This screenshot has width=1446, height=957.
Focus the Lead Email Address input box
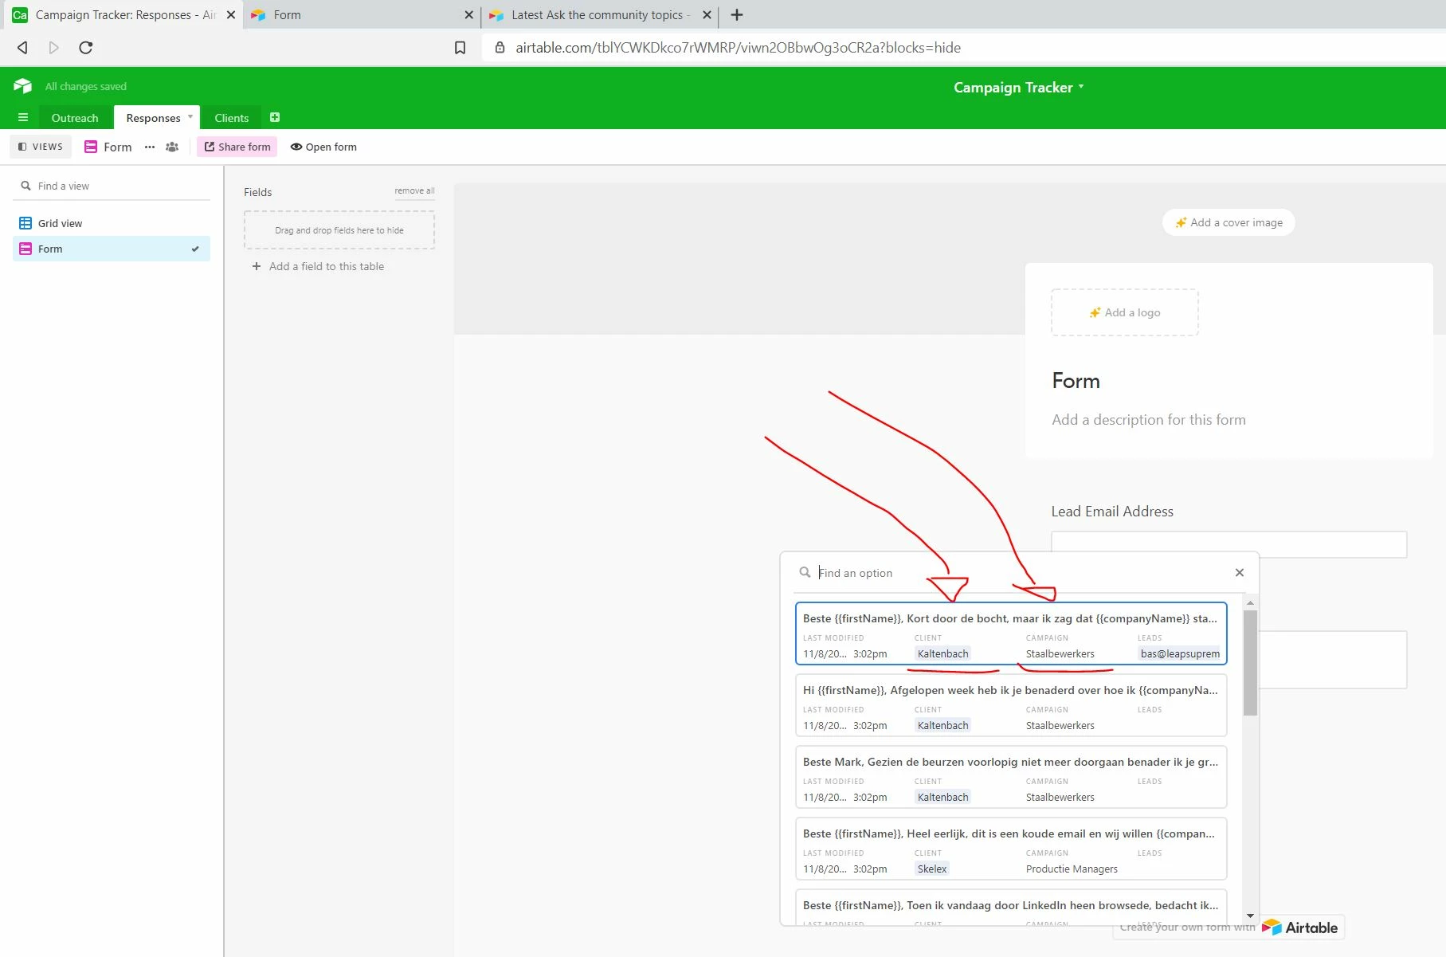click(1229, 543)
